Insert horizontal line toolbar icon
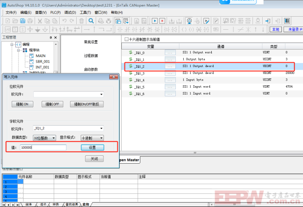303x207 pixels. pyautogui.click(x=225, y=29)
